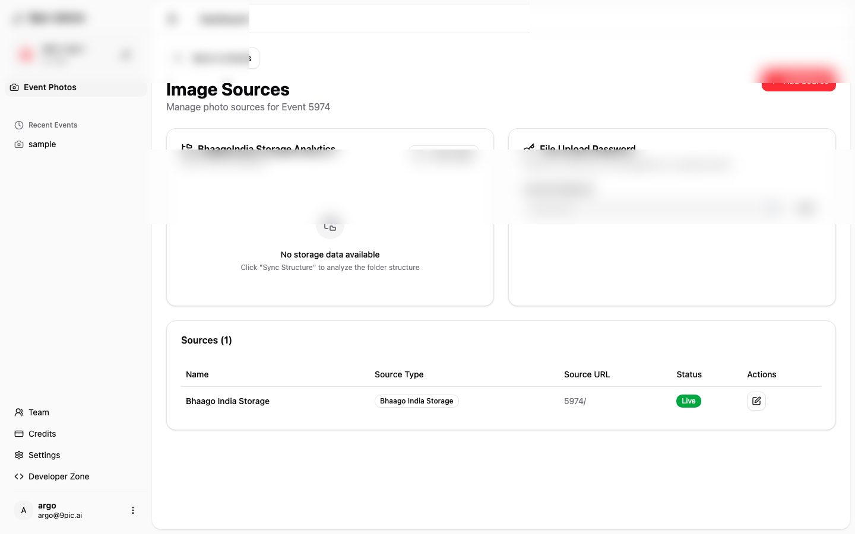This screenshot has width=855, height=534.
Task: Click the Status column header
Action: click(x=689, y=374)
